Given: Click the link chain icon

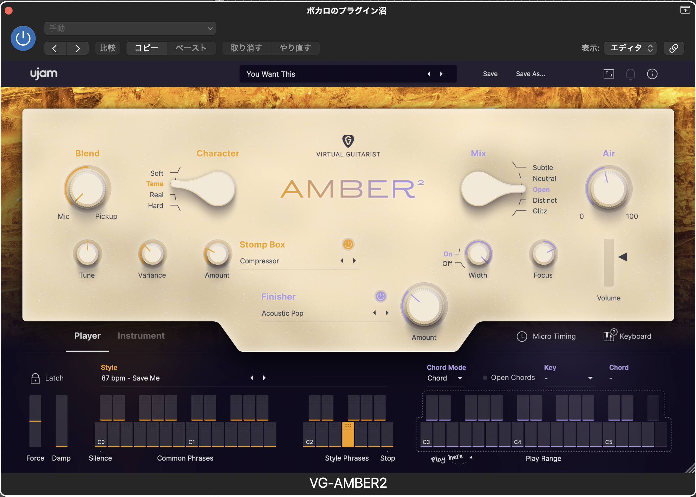Looking at the screenshot, I should click(x=673, y=48).
